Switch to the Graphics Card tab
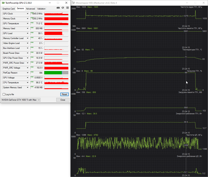 (9, 9)
